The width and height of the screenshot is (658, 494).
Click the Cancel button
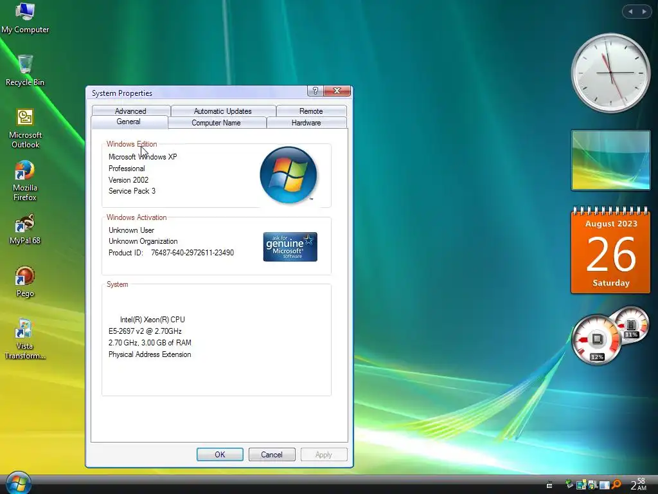[272, 455]
